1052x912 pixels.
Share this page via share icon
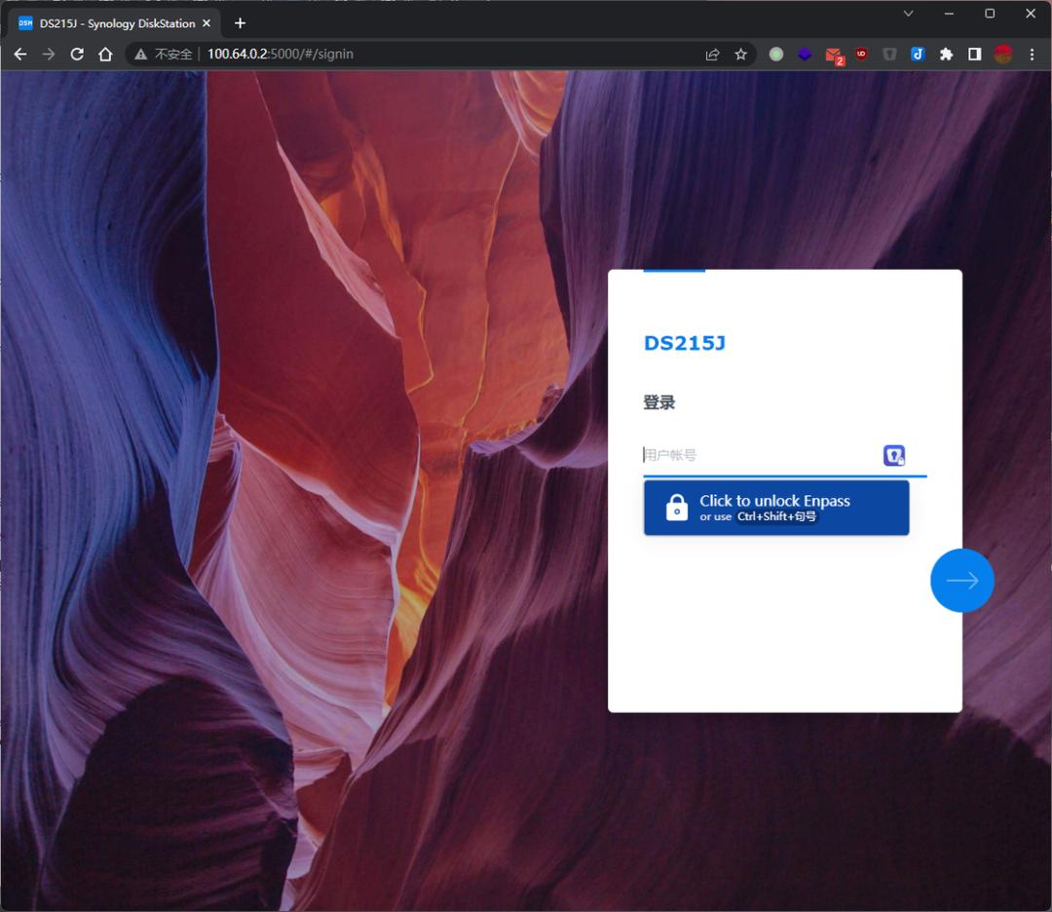click(x=712, y=55)
